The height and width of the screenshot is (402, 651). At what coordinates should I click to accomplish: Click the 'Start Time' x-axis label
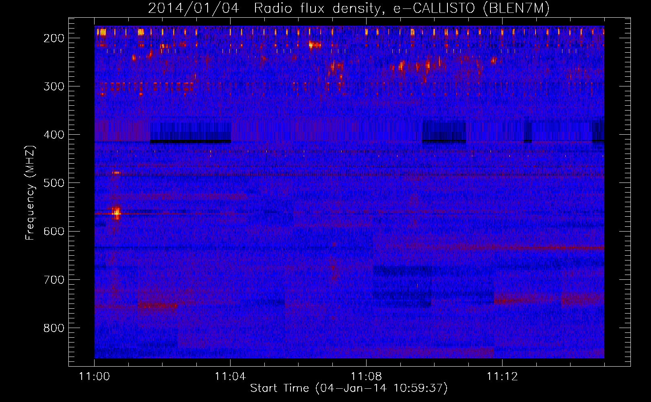point(349,388)
